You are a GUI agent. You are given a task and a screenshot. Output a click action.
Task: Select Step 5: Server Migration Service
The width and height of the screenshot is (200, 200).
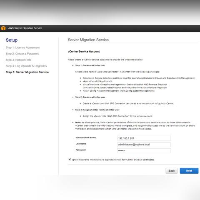point(27,72)
